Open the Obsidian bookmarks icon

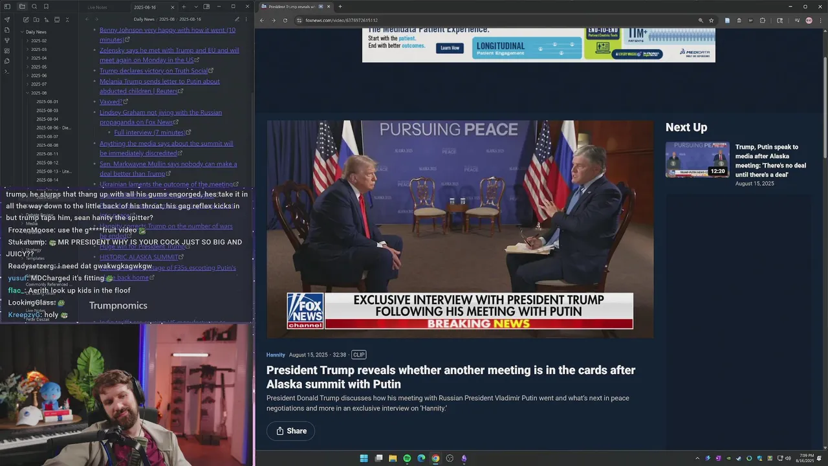(x=46, y=6)
